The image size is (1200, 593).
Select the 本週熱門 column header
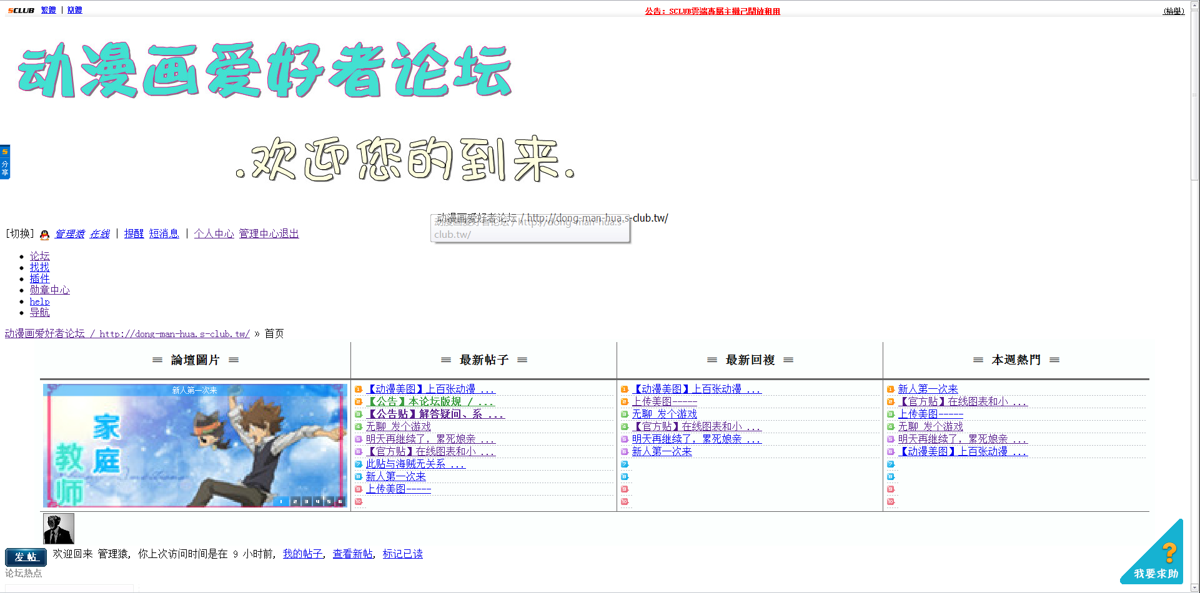tap(1016, 360)
